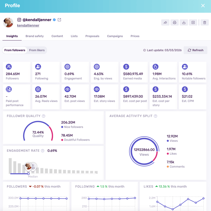Open the kendalljenner username link

(x=28, y=26)
